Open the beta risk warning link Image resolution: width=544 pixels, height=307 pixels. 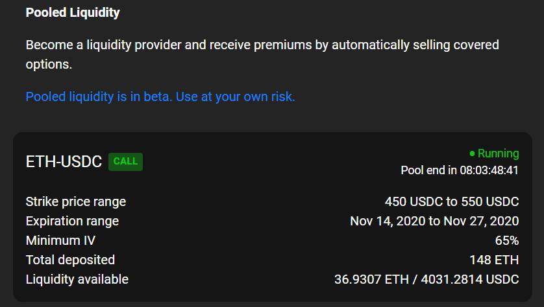coord(160,97)
